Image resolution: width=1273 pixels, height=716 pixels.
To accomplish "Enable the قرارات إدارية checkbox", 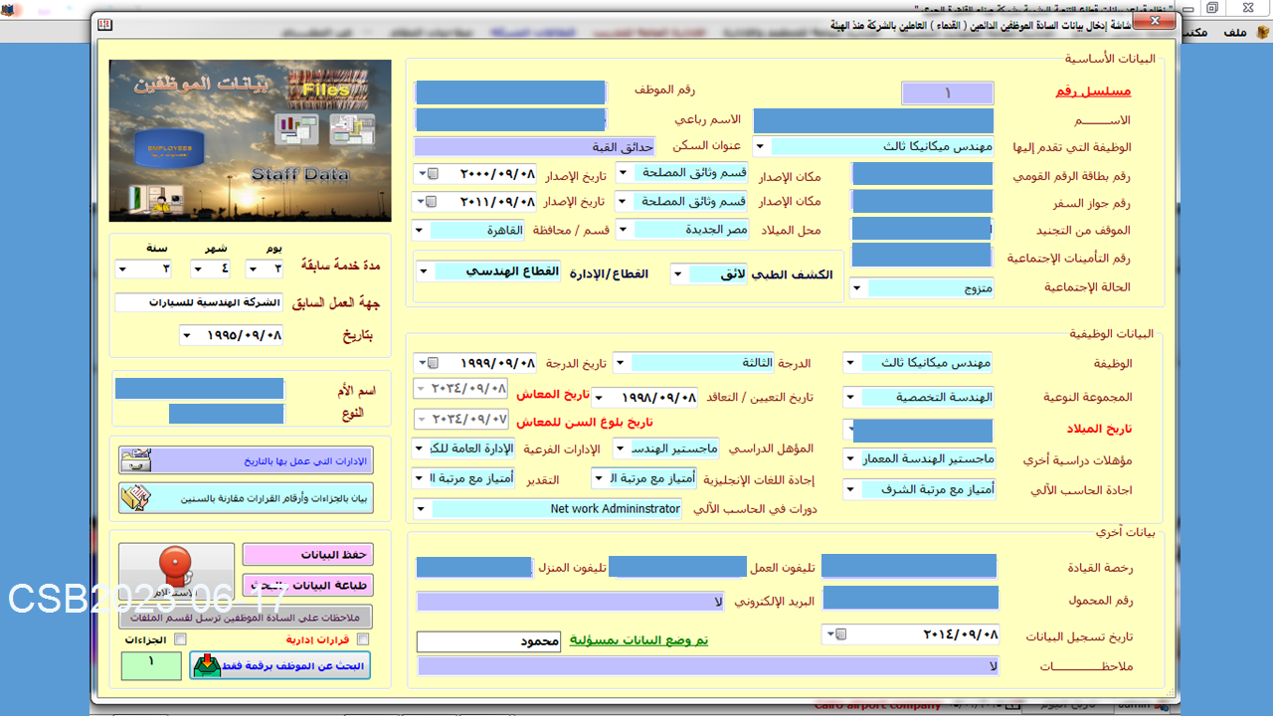I will [363, 639].
